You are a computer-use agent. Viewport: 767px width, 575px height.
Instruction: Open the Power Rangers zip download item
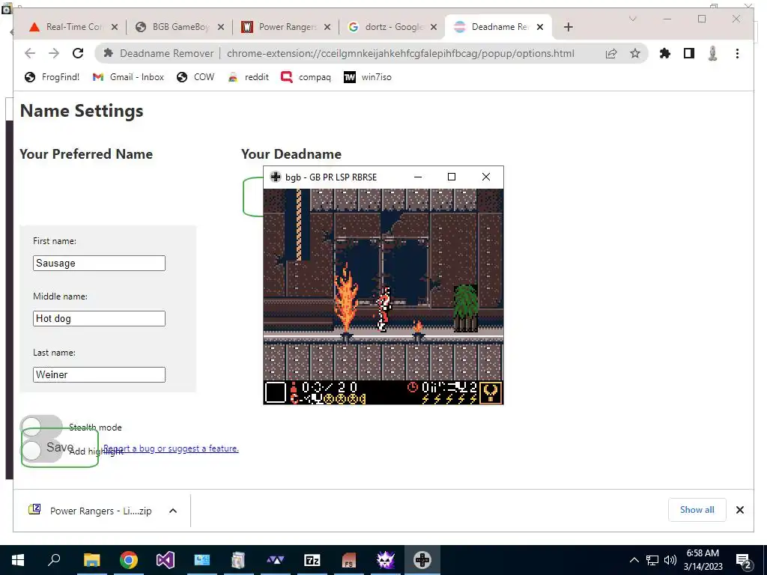pos(91,511)
